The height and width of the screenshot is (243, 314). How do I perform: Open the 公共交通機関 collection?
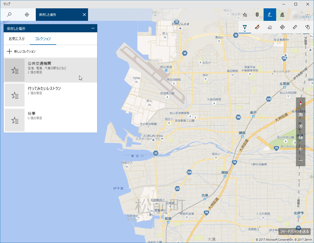pos(50,70)
